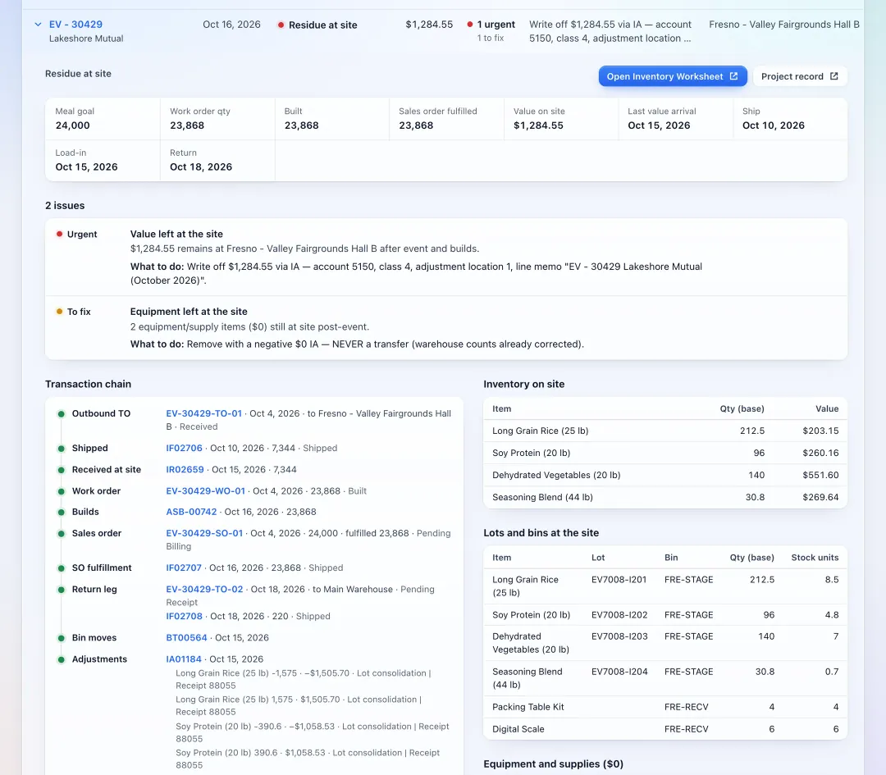The image size is (886, 775).
Task: Select Return date Oct 18, 2026
Action: coord(201,166)
